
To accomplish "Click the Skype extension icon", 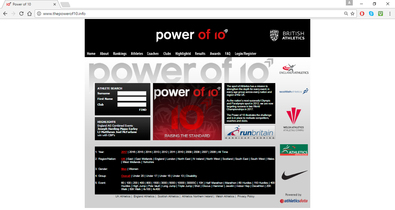I will (371, 14).
